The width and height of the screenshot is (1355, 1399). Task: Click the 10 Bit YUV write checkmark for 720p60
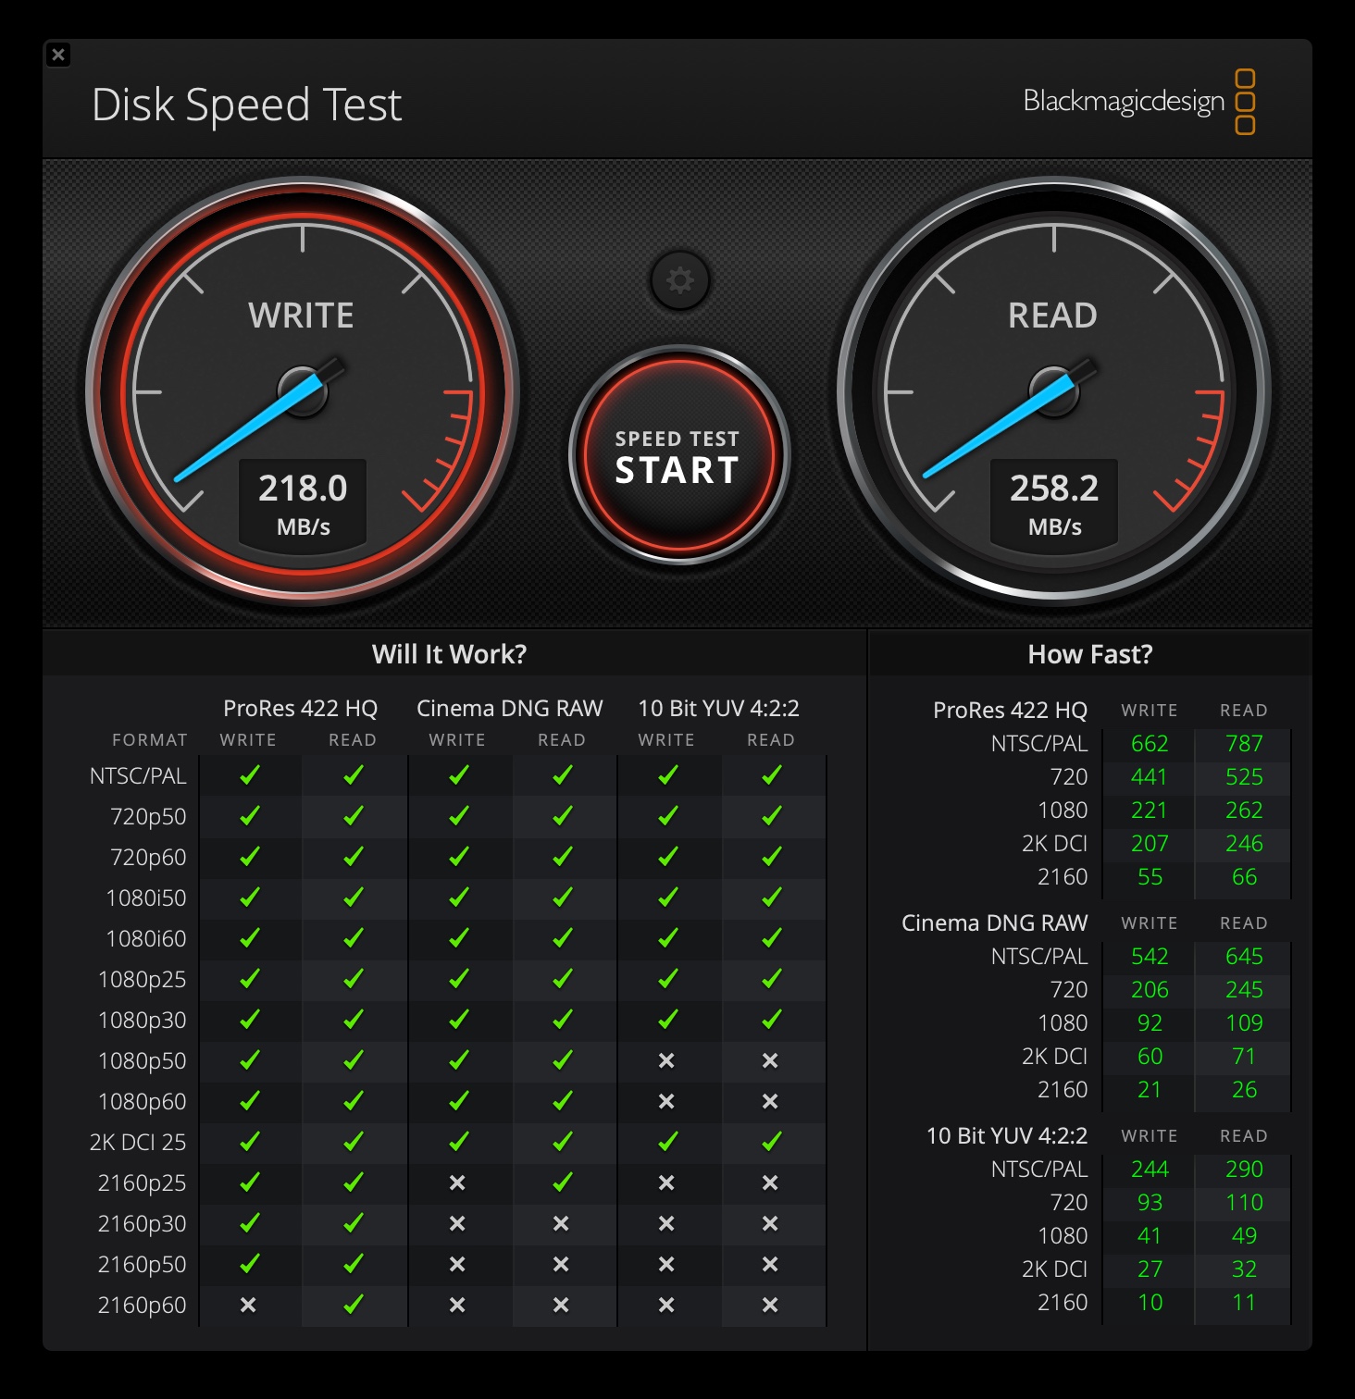(x=667, y=857)
